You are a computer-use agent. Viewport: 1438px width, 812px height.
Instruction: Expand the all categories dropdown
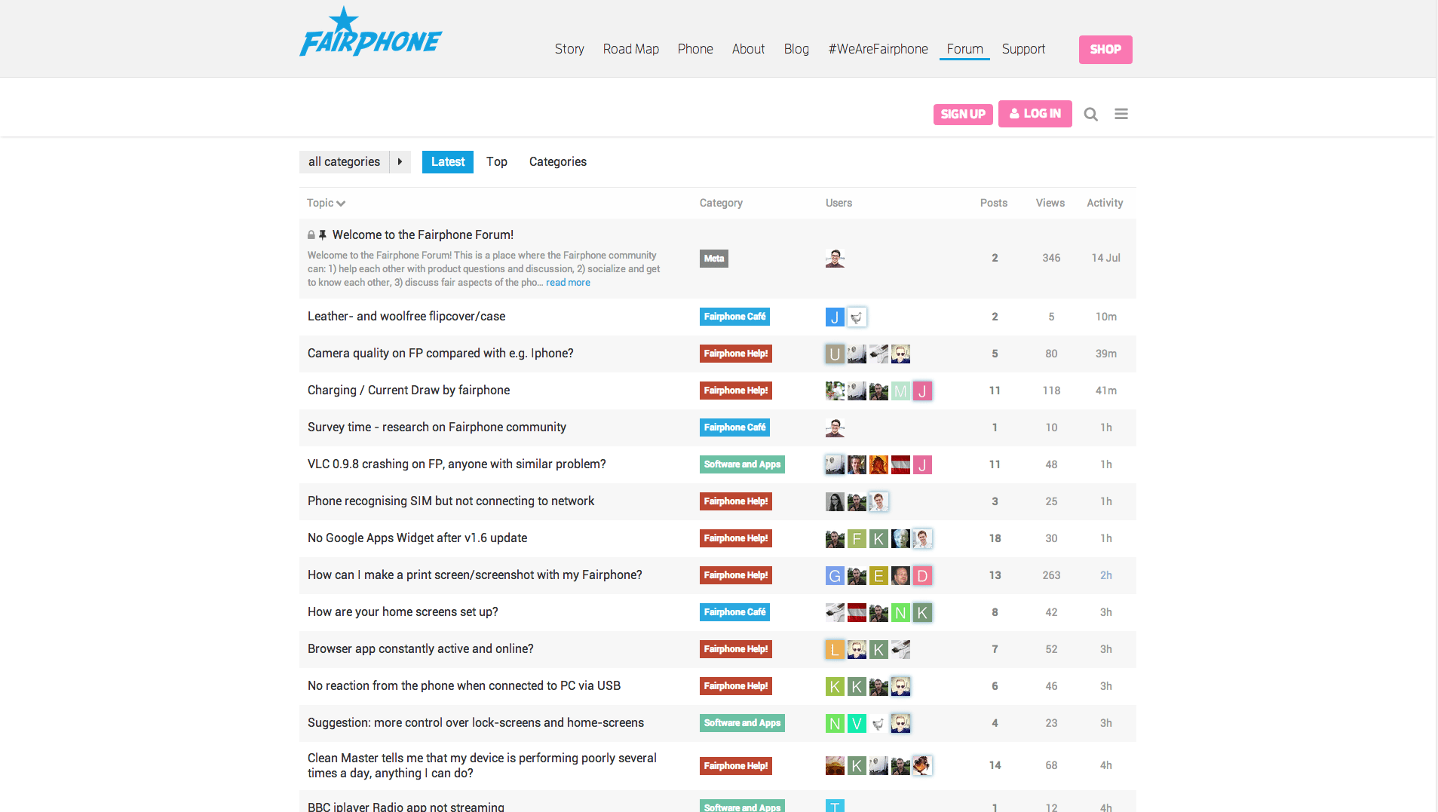tap(344, 162)
